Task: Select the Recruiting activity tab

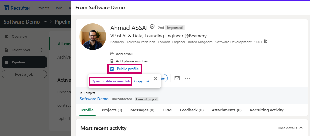Action: pyautogui.click(x=267, y=110)
